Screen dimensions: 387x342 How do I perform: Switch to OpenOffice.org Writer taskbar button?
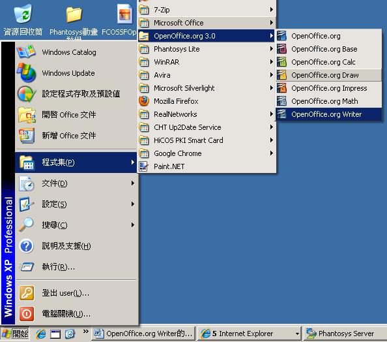[x=143, y=334]
